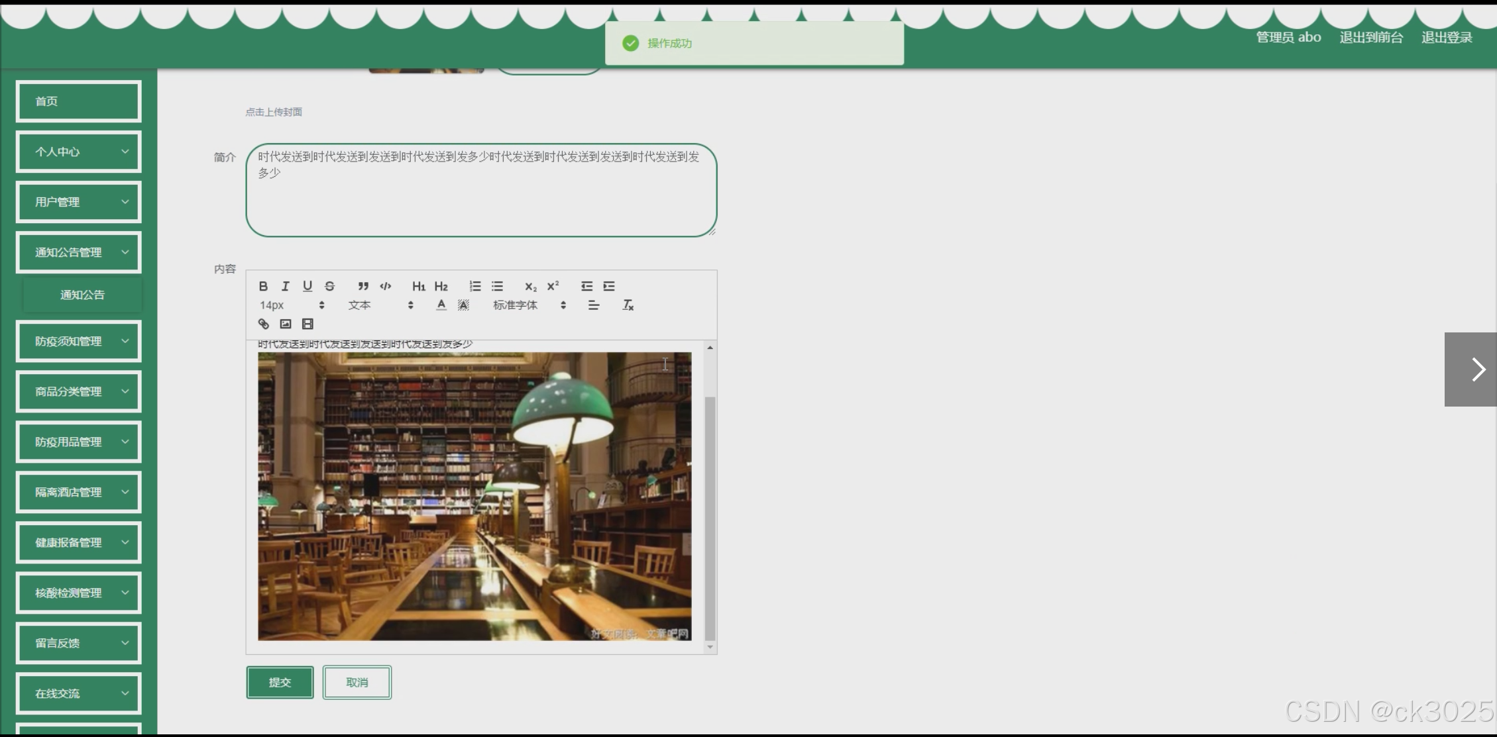Toggle strikethrough formatting in the editor
The image size is (1497, 737).
[329, 286]
